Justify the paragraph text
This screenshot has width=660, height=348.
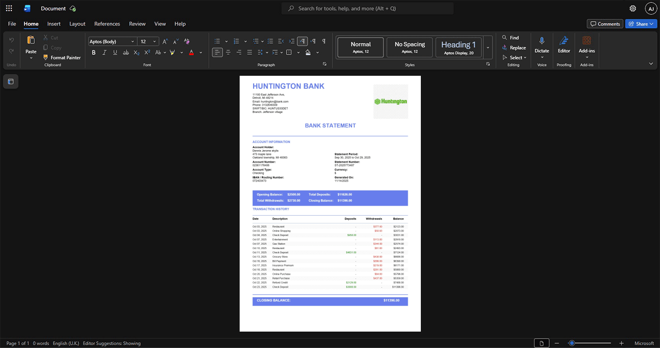[249, 52]
